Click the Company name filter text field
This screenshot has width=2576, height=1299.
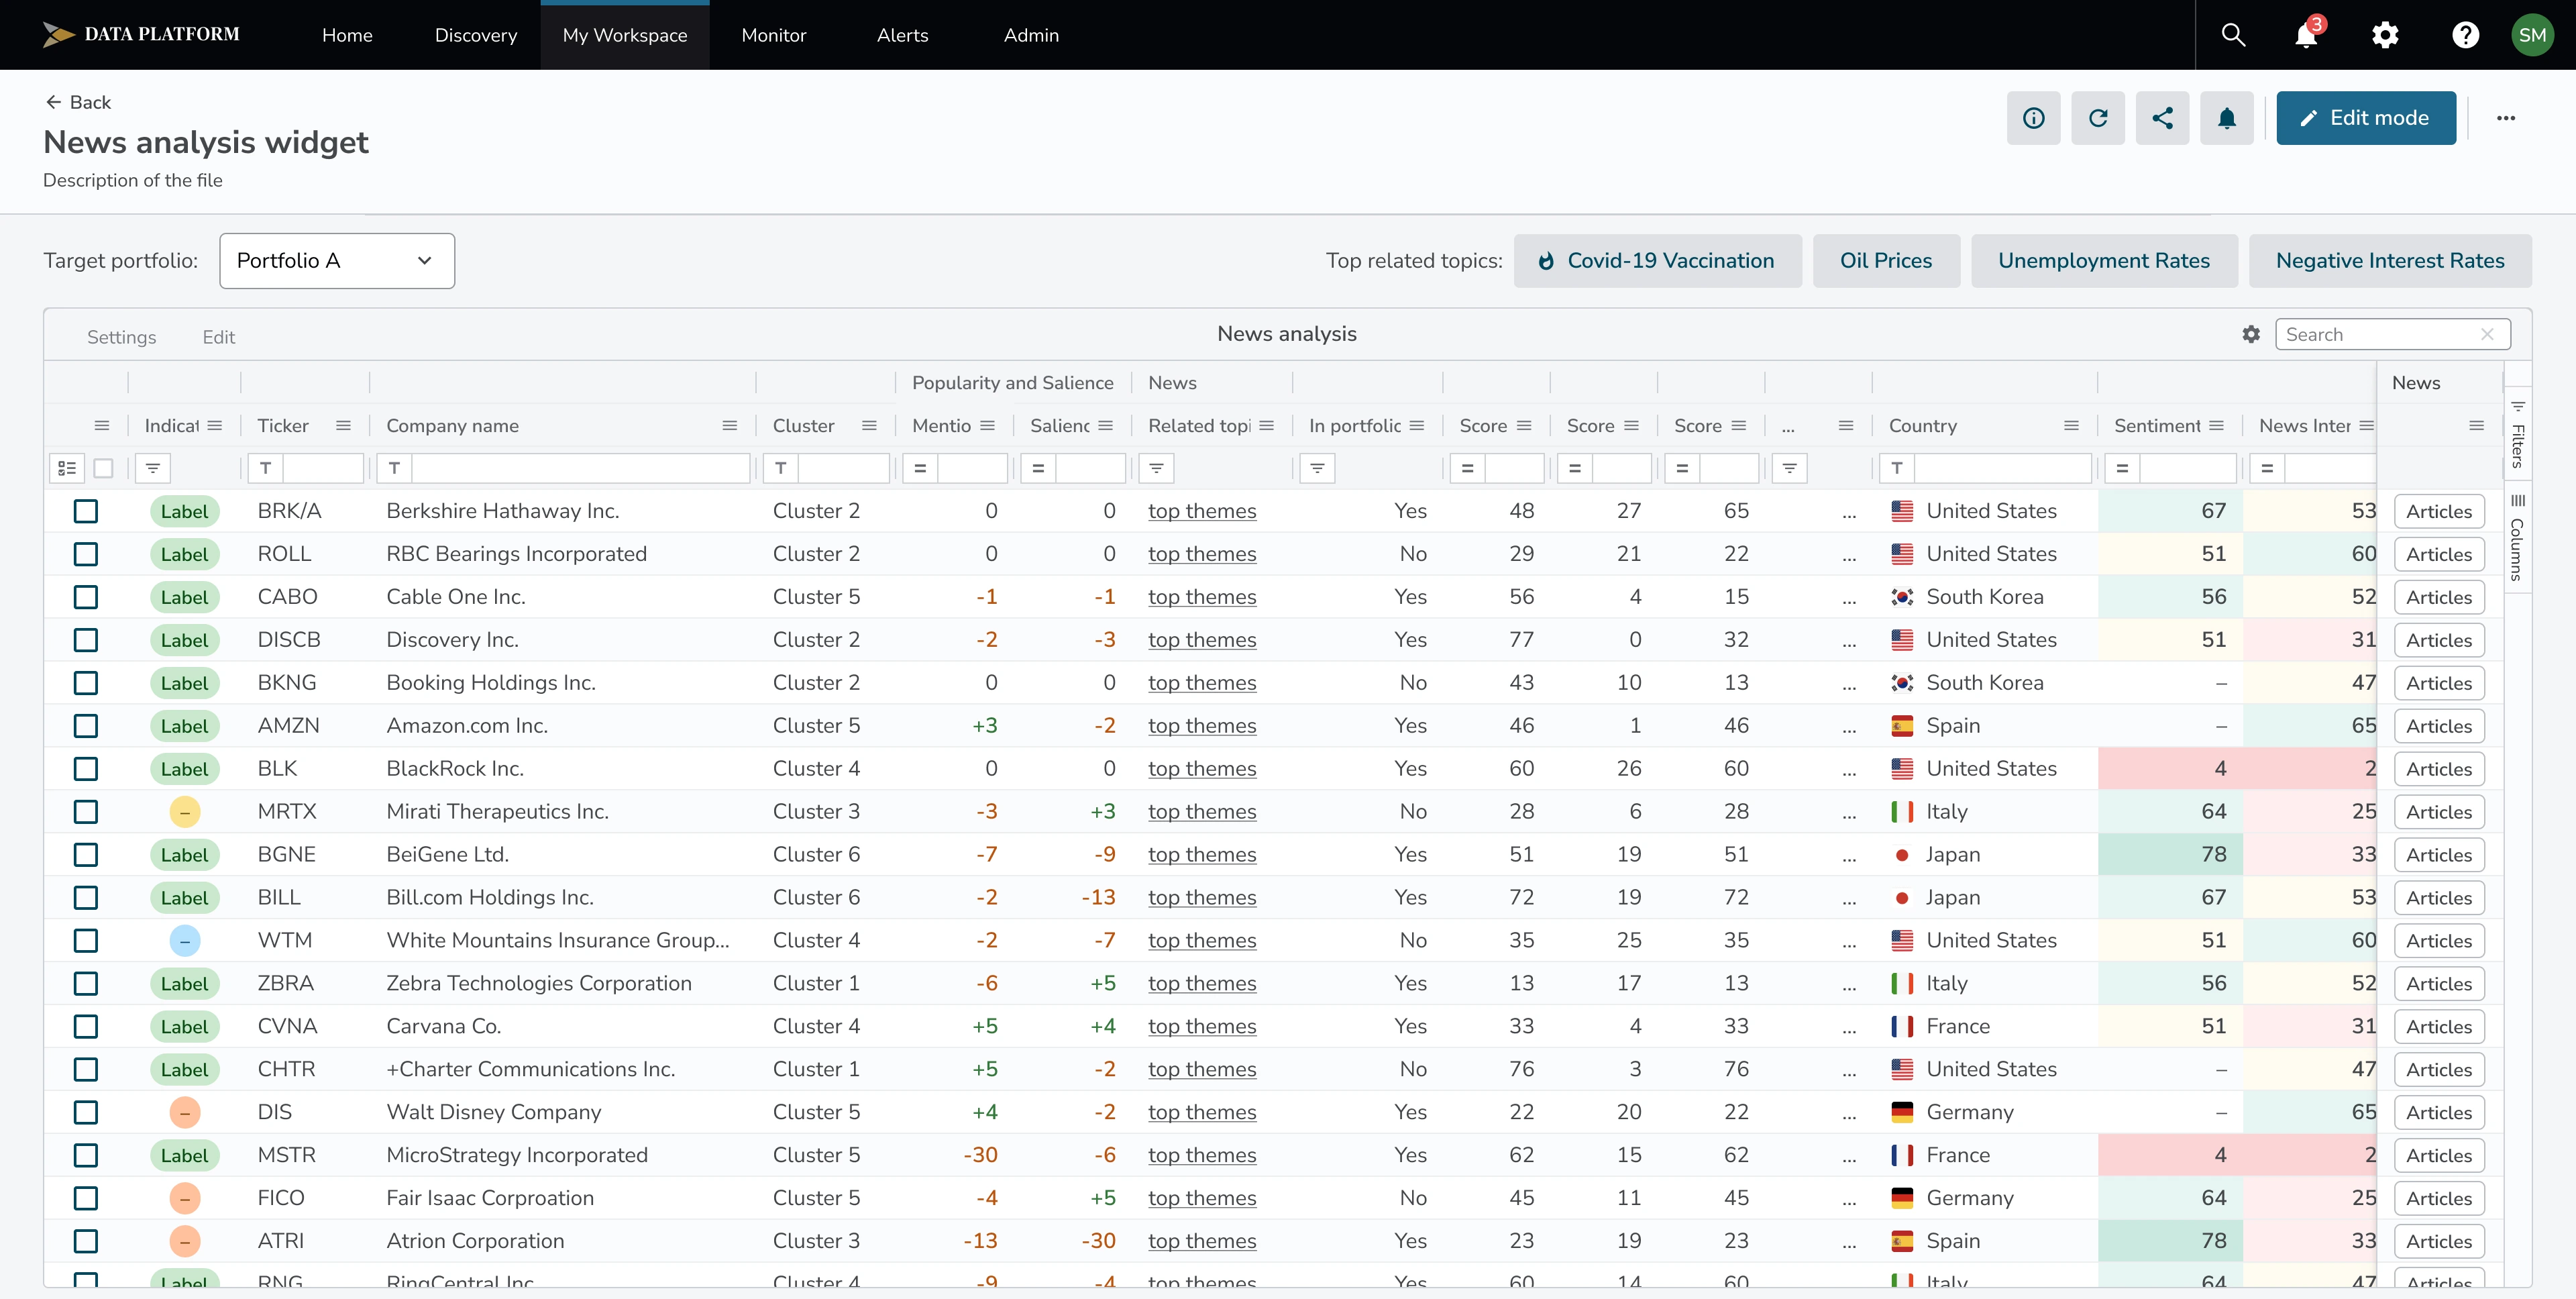click(x=580, y=467)
